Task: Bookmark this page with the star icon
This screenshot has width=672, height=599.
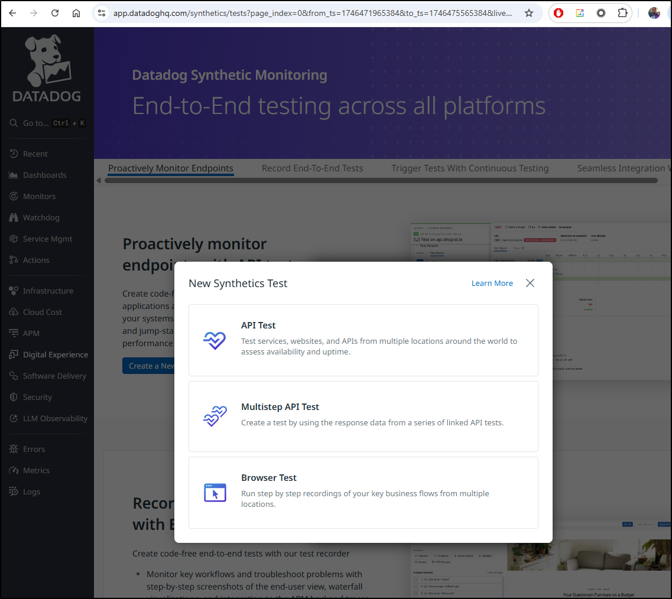Action: pos(529,13)
